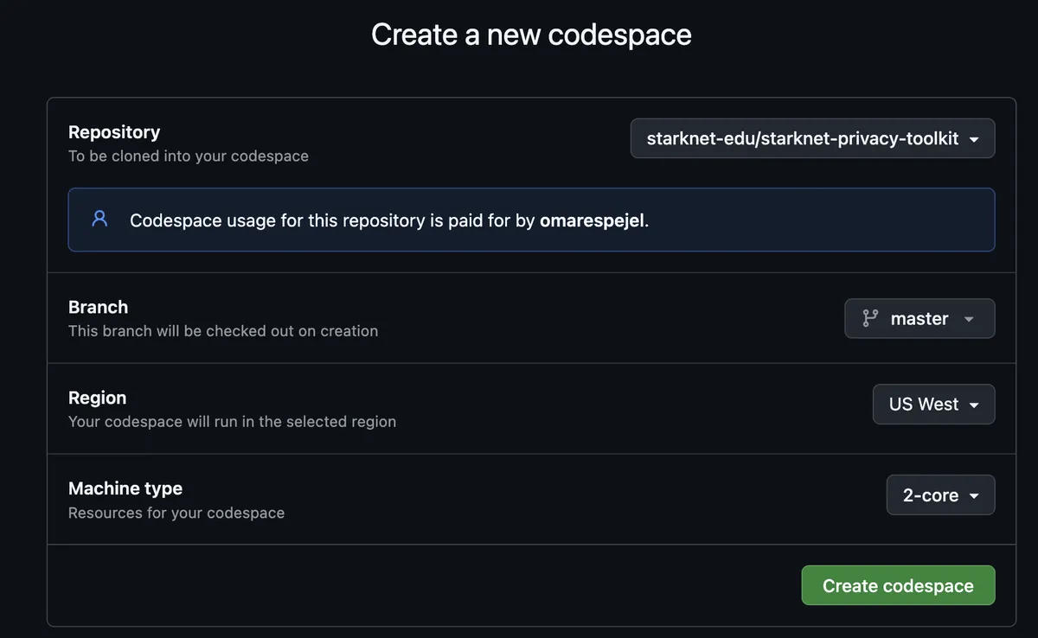This screenshot has height=638, width=1038.
Task: Click the Create codespace button
Action: coord(898,585)
